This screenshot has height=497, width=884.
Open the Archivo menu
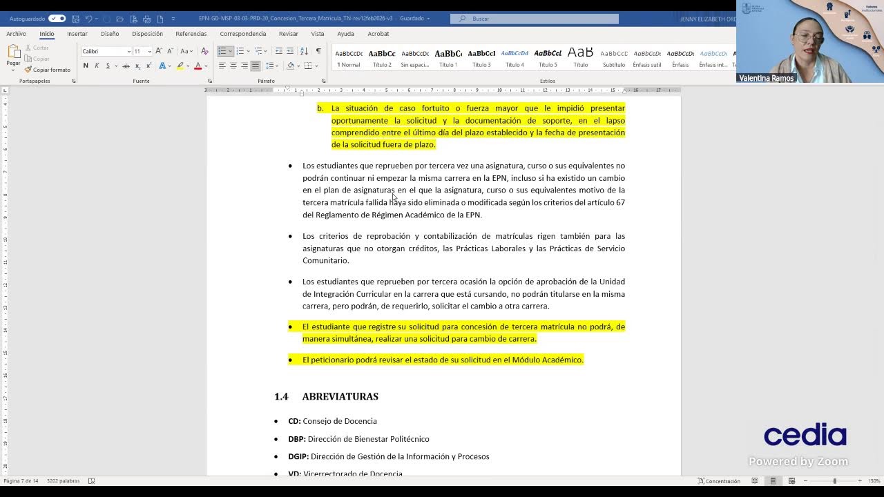pyautogui.click(x=16, y=33)
